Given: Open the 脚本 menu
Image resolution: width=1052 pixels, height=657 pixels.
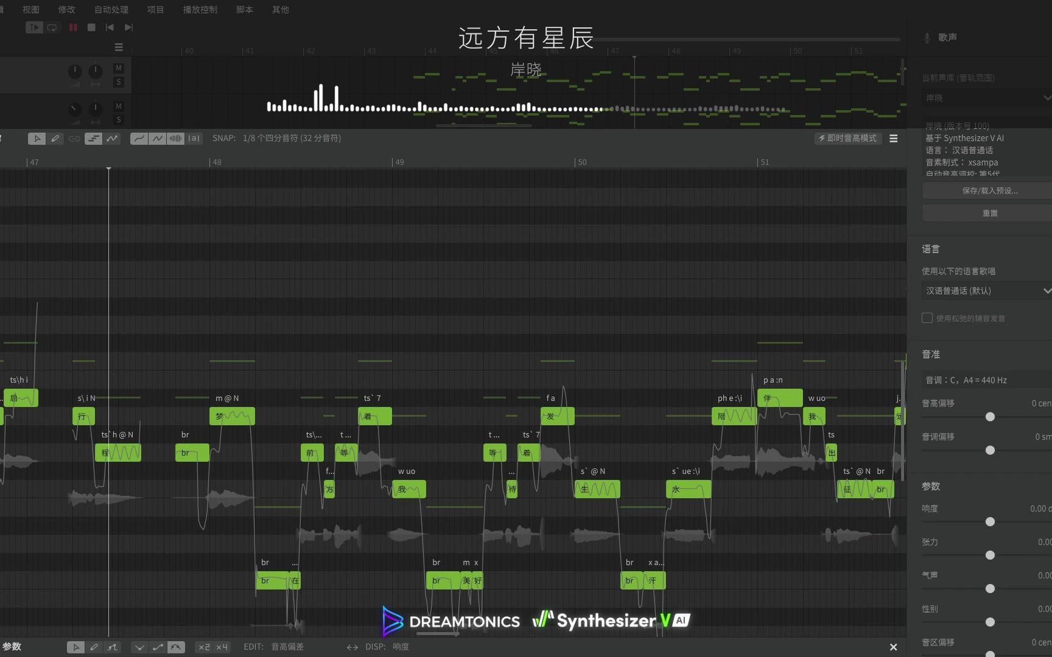Looking at the screenshot, I should [x=244, y=10].
